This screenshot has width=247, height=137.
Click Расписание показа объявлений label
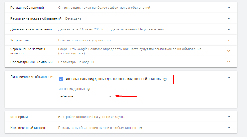36,18
